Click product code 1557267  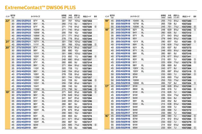[187, 45]
